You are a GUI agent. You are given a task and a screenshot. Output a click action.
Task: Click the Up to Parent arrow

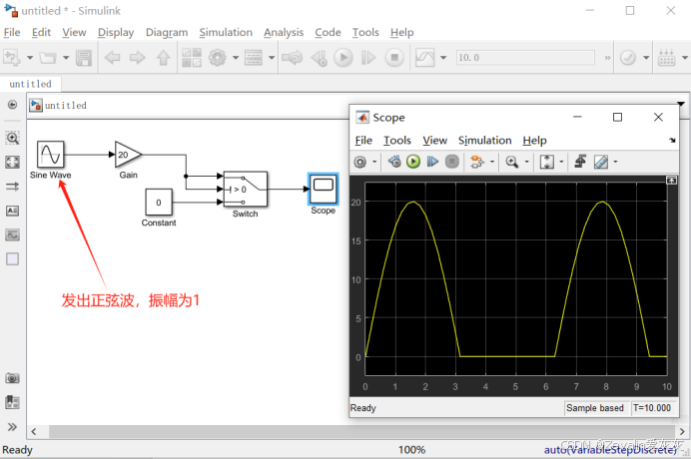(x=163, y=58)
